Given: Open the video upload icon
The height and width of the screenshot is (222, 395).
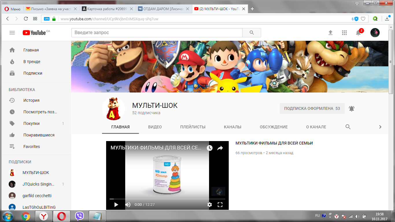Looking at the screenshot, I should [x=331, y=33].
